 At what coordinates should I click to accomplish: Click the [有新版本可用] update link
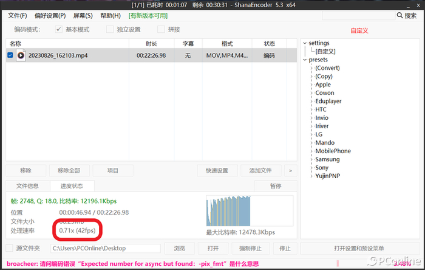(x=148, y=16)
